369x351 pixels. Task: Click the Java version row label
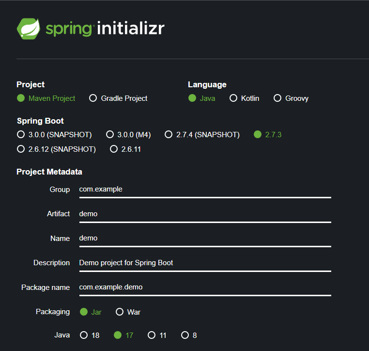pos(62,335)
